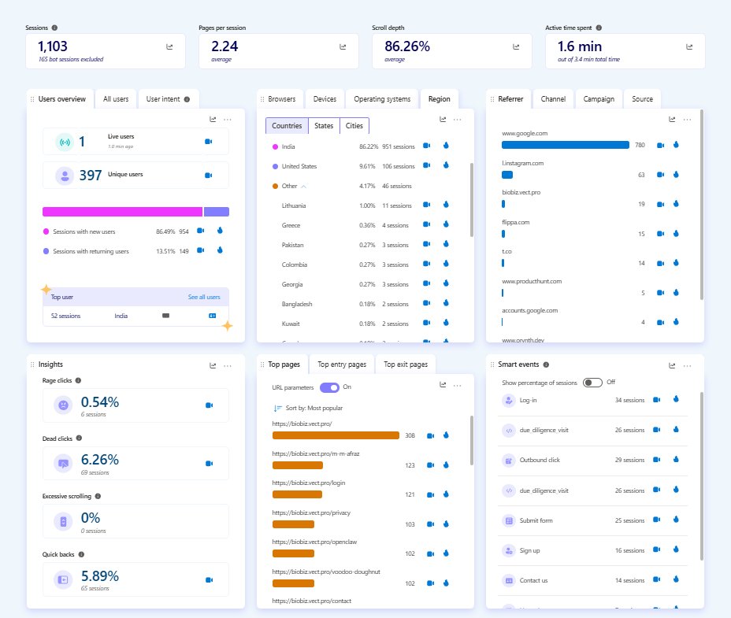The height and width of the screenshot is (618, 731).
Task: Switch to the States sub-tab
Action: coord(324,126)
